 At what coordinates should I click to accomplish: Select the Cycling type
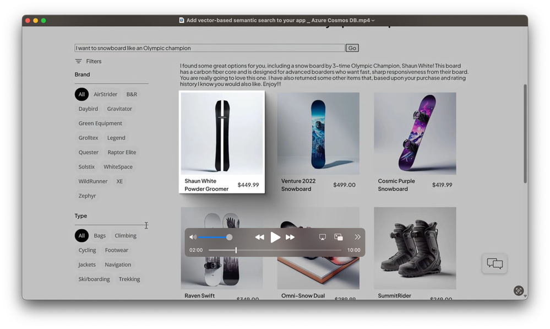tap(87, 250)
